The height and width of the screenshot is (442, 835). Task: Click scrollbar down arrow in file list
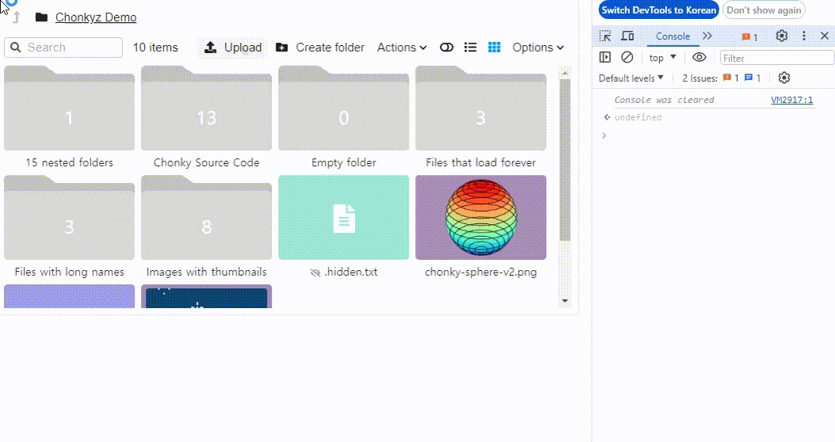565,301
